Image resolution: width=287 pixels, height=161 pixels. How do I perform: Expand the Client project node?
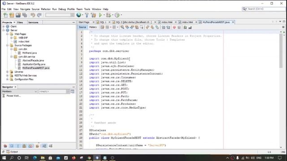tap(4, 26)
